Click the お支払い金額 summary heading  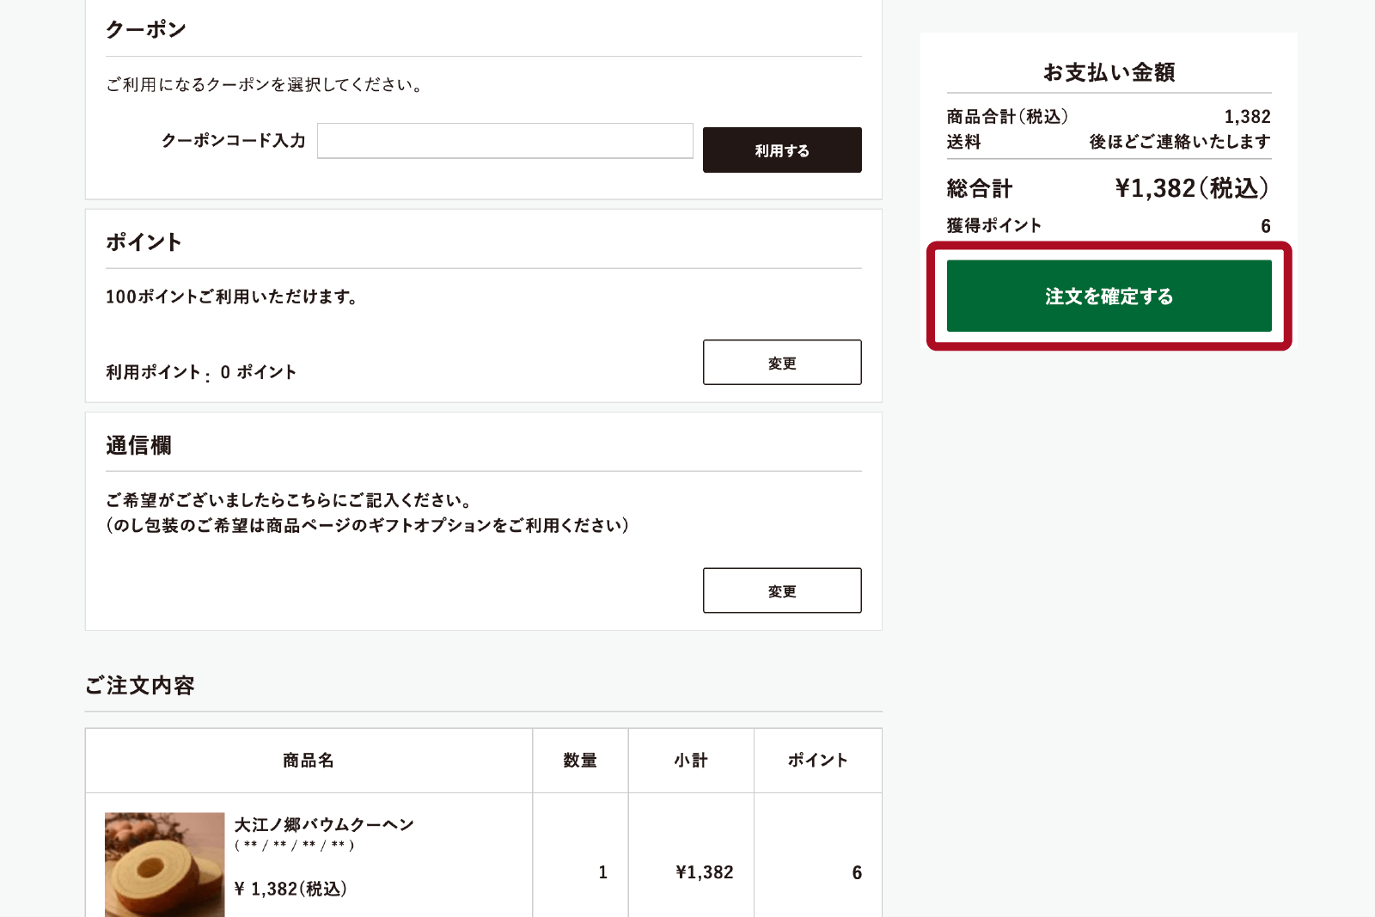[1109, 72]
